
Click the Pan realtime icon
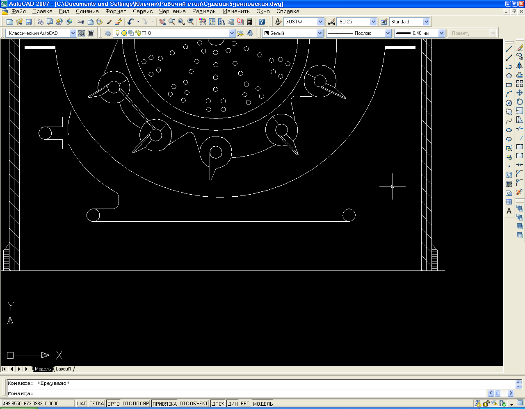(x=162, y=22)
